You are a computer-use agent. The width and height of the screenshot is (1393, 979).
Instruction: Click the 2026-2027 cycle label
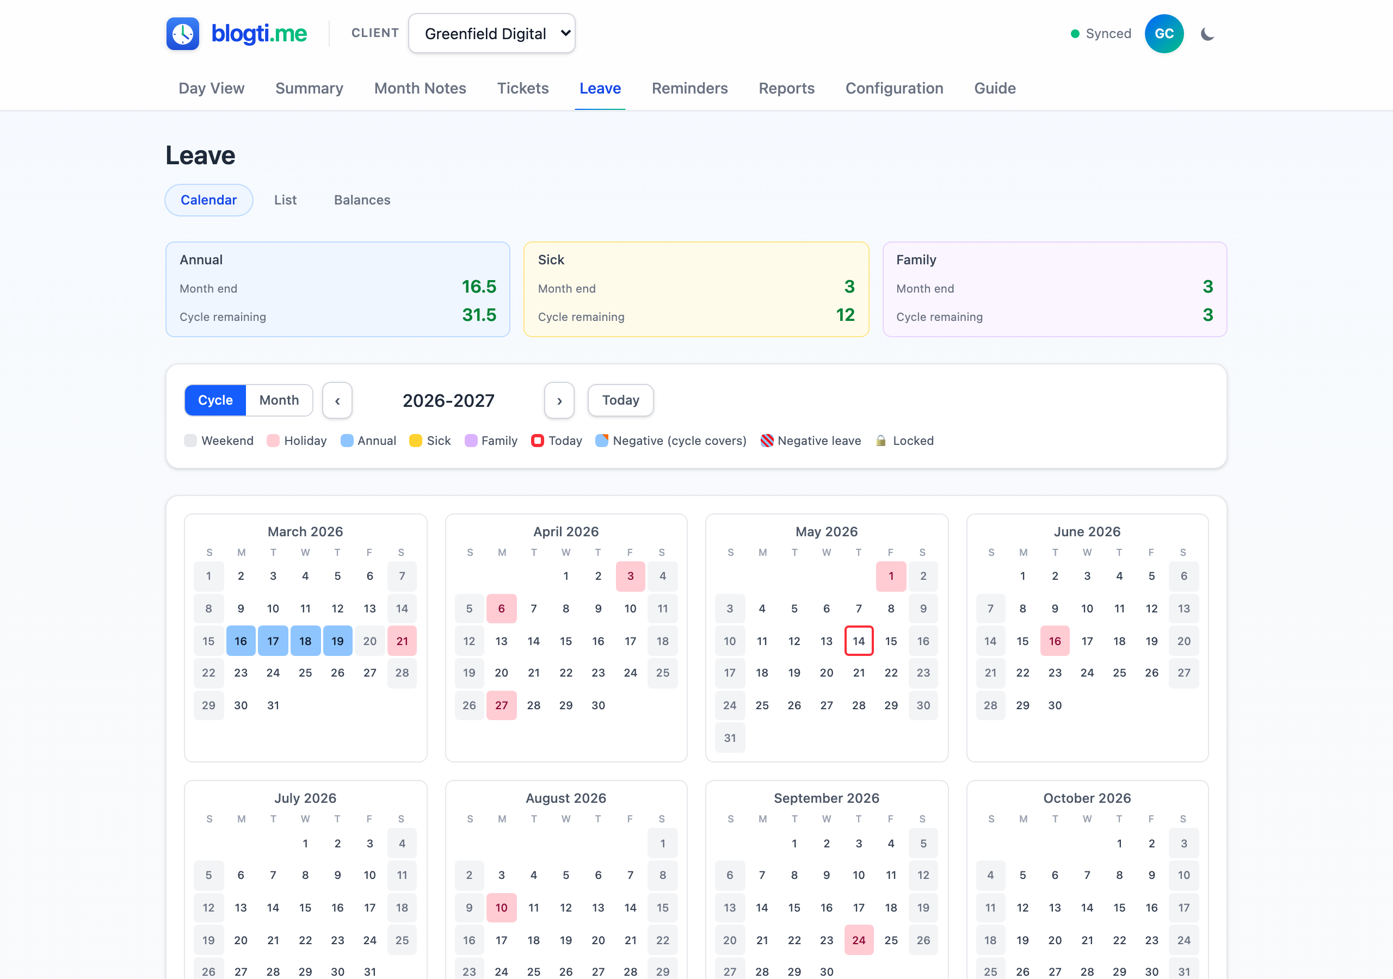tap(448, 401)
